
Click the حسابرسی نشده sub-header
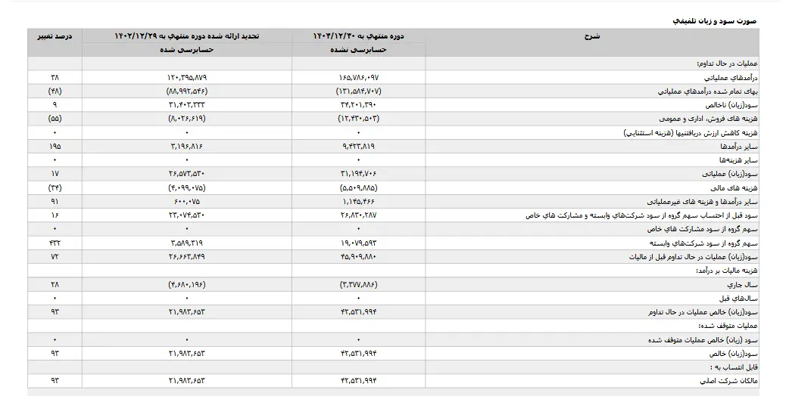click(358, 50)
